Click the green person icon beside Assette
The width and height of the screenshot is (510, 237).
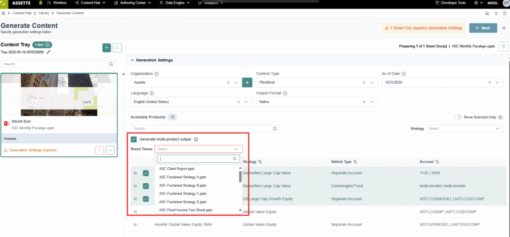40,2
